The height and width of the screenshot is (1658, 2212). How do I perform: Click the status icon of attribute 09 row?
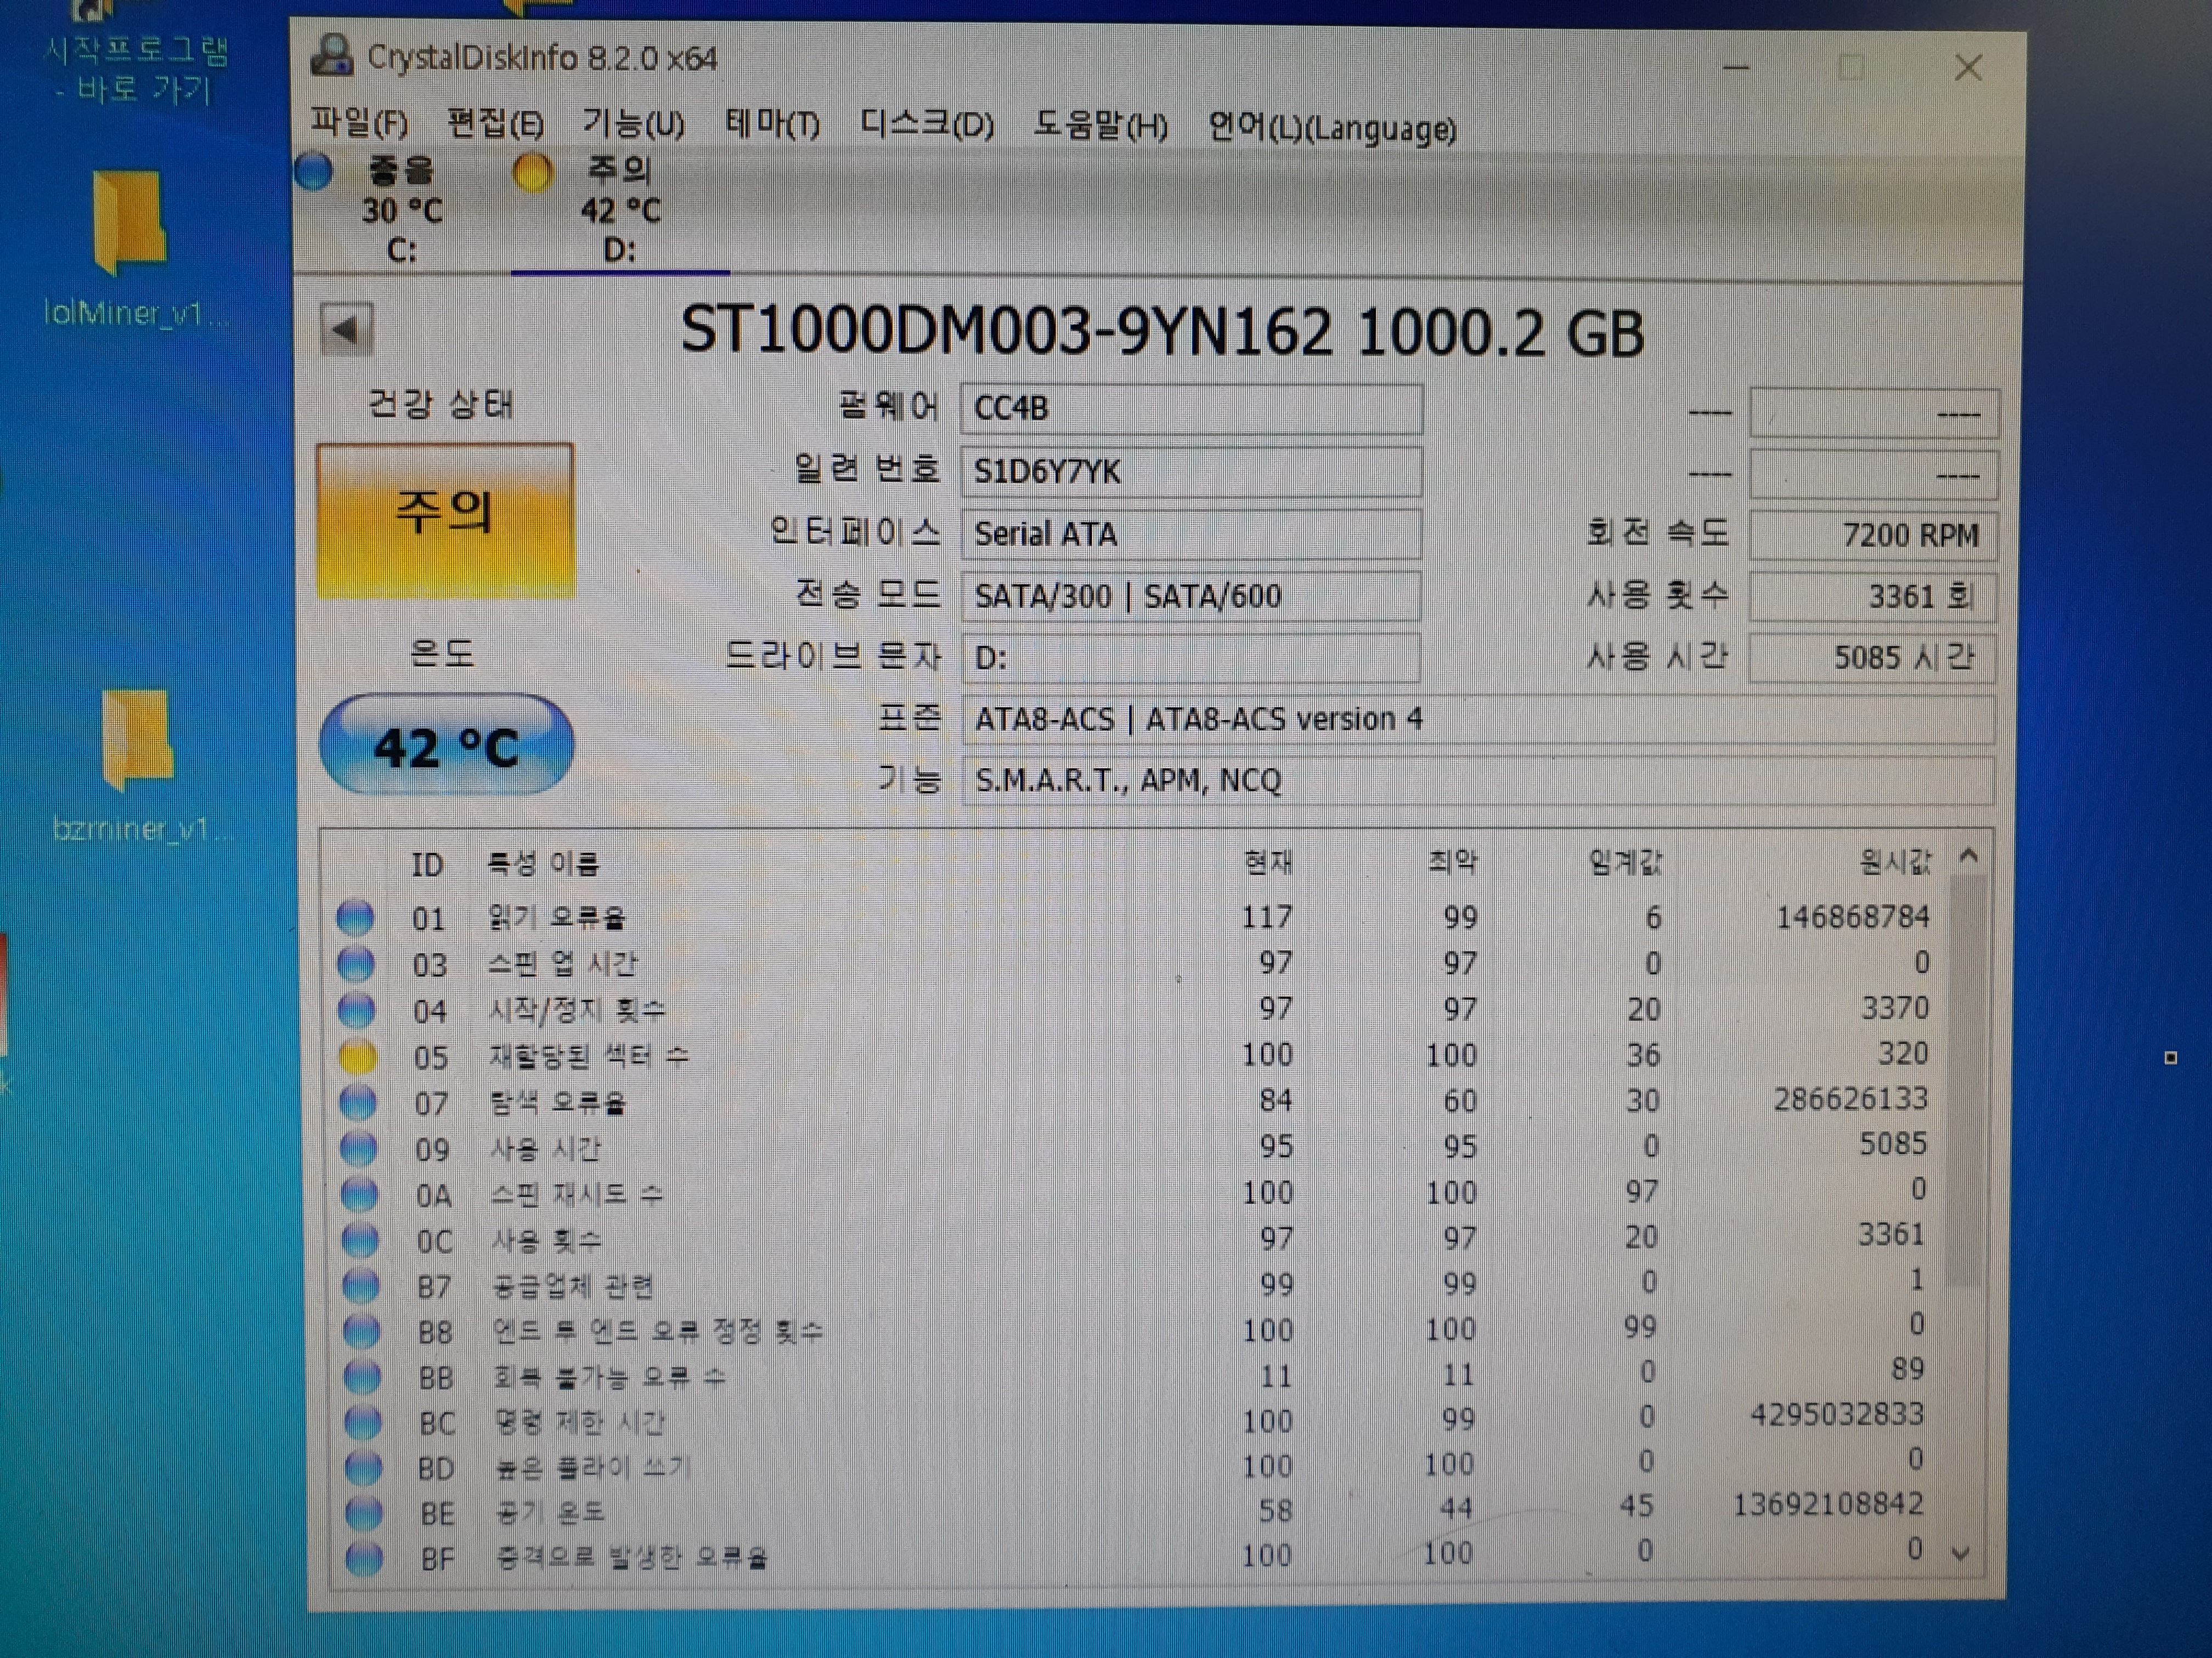[x=359, y=1148]
